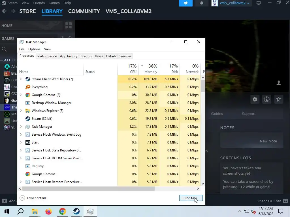Open Steam notifications bell
The height and width of the screenshot is (217, 290).
[202, 3]
